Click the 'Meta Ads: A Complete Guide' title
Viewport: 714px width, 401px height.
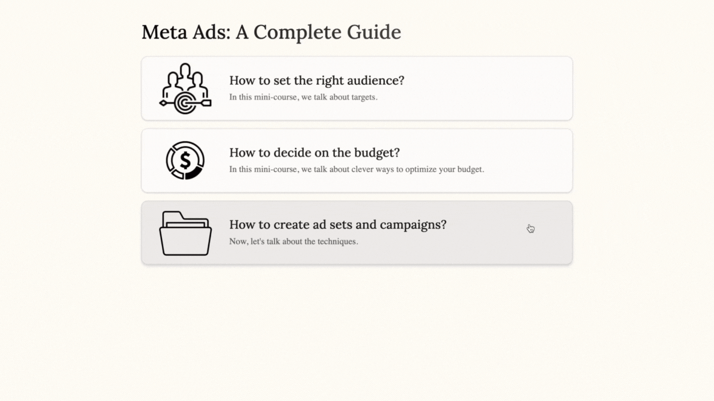click(271, 32)
